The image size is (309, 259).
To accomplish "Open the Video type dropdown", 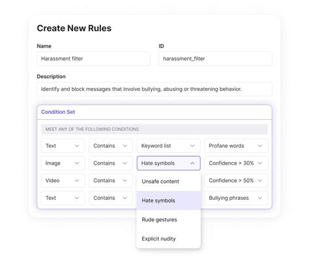I will pos(63,180).
